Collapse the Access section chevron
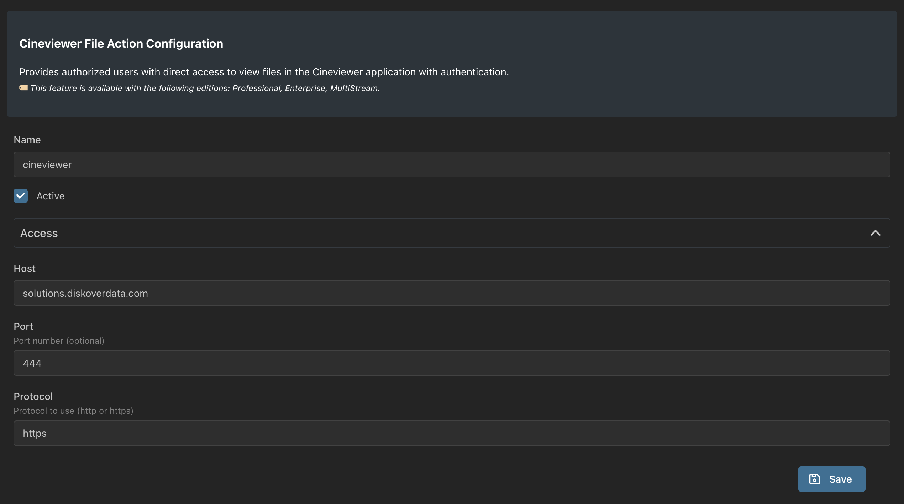 coord(875,233)
